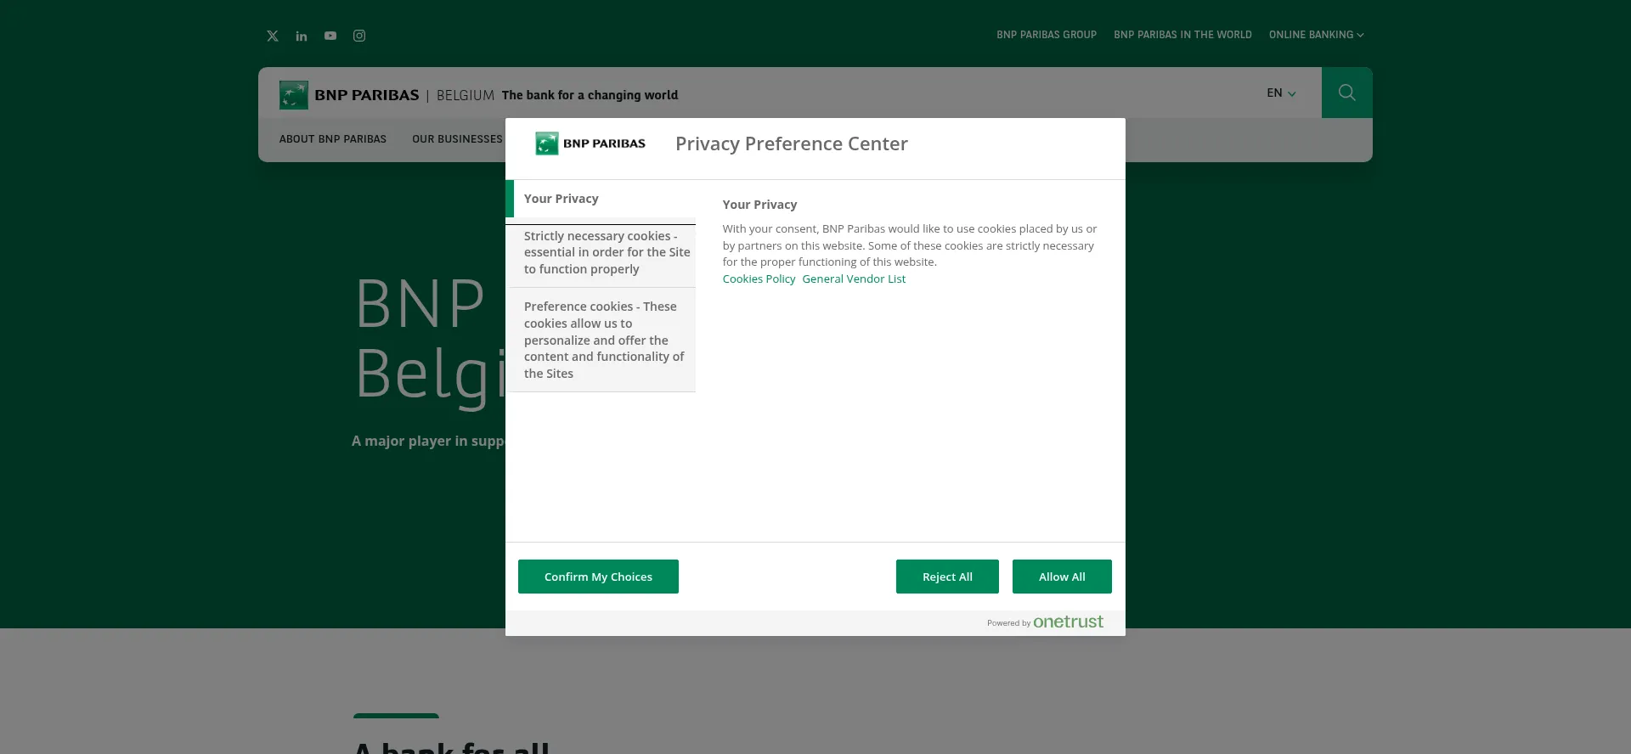1631x754 pixels.
Task: Open the X (Twitter) social icon
Action: pos(273,36)
